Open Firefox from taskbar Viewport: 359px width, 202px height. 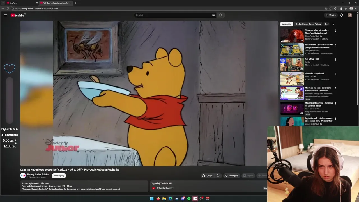158,199
